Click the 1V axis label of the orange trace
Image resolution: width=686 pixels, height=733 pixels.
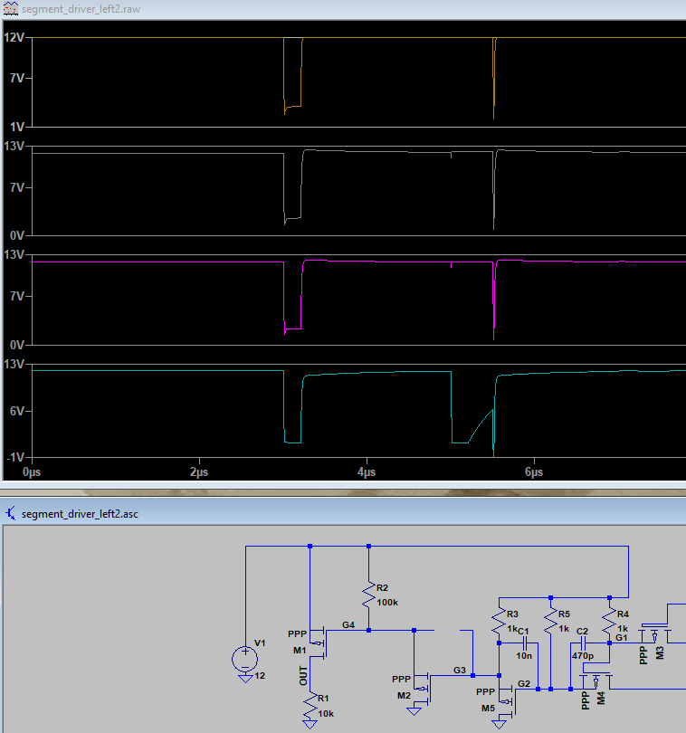pos(17,127)
